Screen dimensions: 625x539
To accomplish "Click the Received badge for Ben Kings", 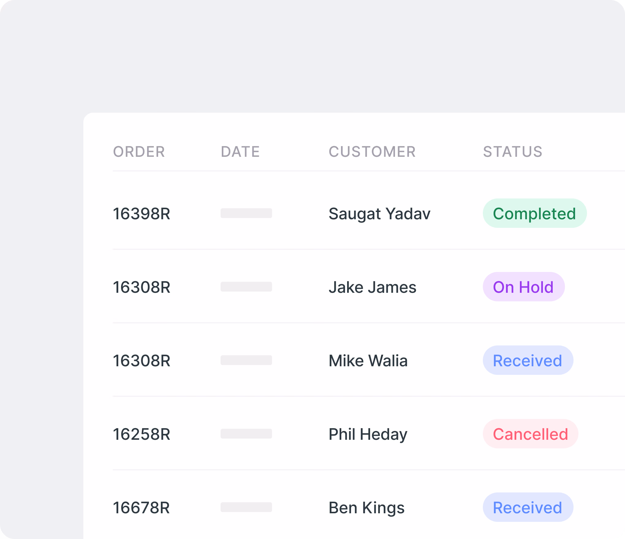I will 528,507.
